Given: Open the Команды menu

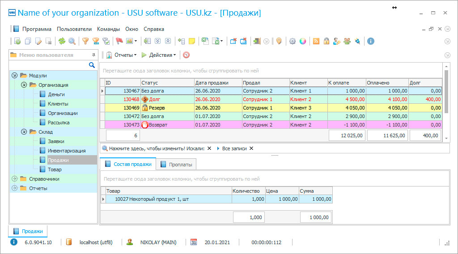Looking at the screenshot, I should pyautogui.click(x=108, y=29).
